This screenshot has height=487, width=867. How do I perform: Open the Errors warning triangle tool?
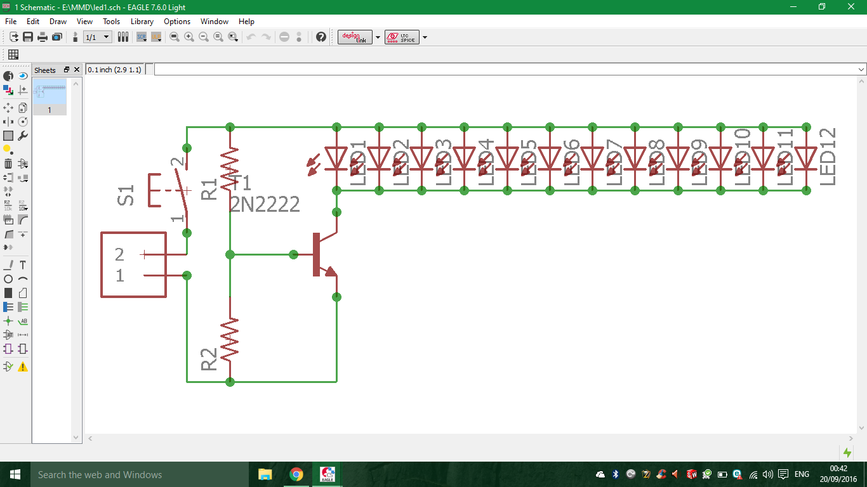[x=23, y=367]
